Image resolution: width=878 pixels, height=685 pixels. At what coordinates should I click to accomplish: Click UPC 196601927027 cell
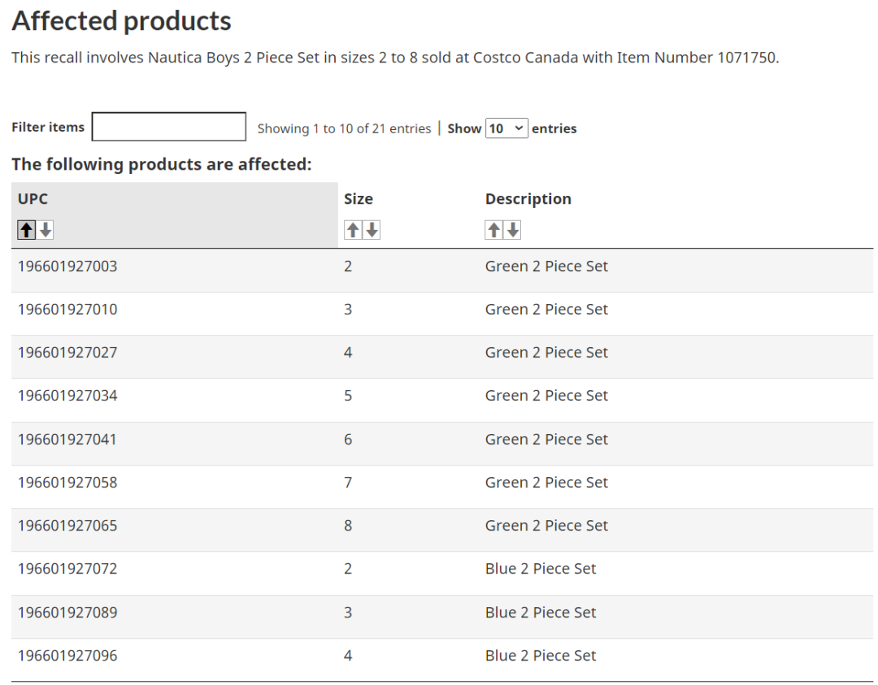pos(67,353)
